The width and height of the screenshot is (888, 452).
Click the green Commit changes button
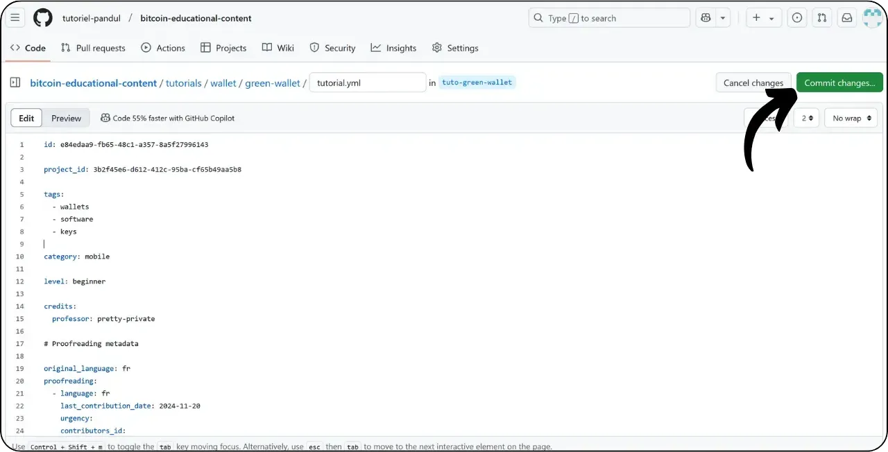pos(839,82)
